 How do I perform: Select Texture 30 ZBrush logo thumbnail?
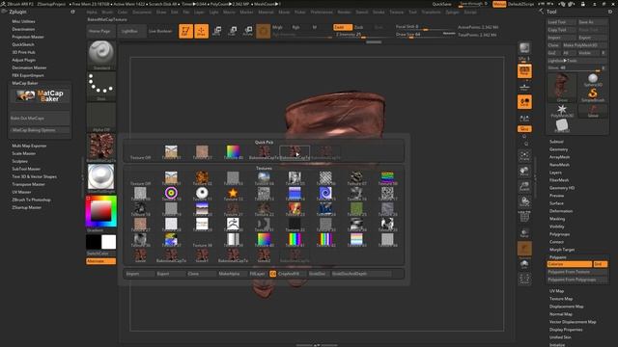point(233,225)
